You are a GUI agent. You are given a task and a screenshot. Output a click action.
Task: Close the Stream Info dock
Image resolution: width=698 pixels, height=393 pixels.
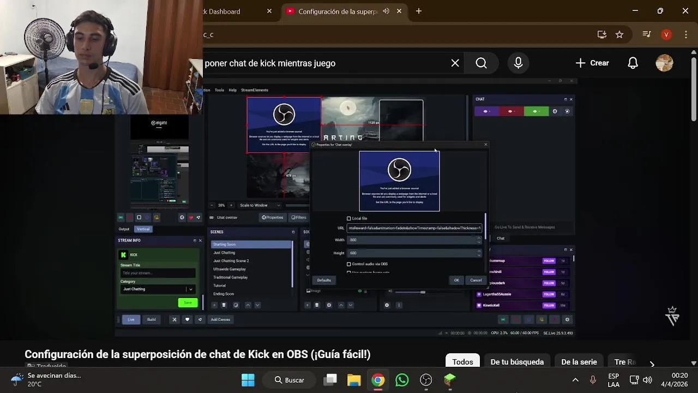[200, 240]
